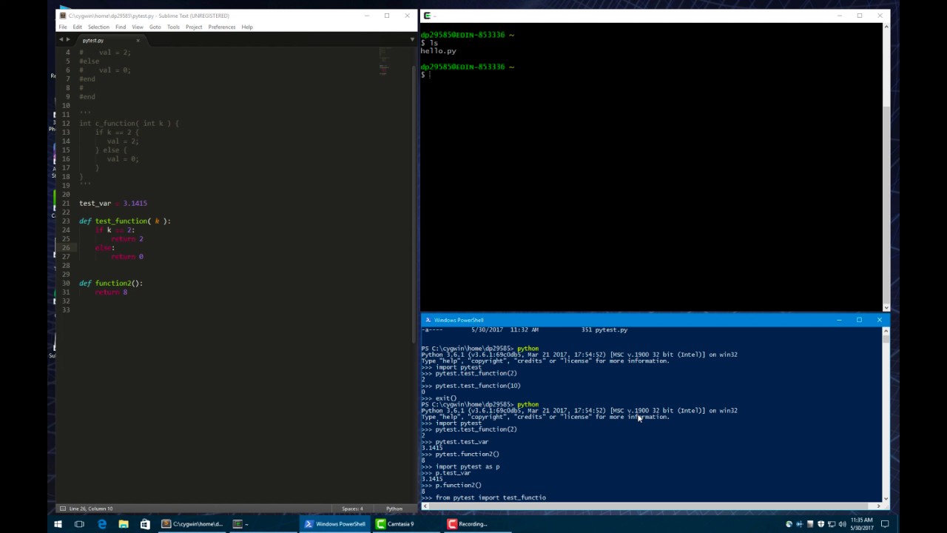
Task: Click the next tab arrow in Sublime
Action: (x=68, y=39)
